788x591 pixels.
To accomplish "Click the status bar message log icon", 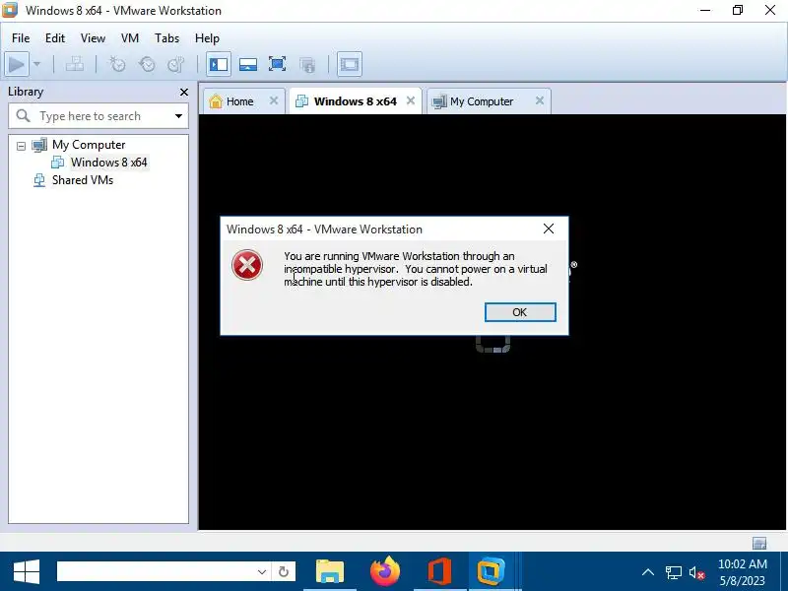I will (x=759, y=543).
